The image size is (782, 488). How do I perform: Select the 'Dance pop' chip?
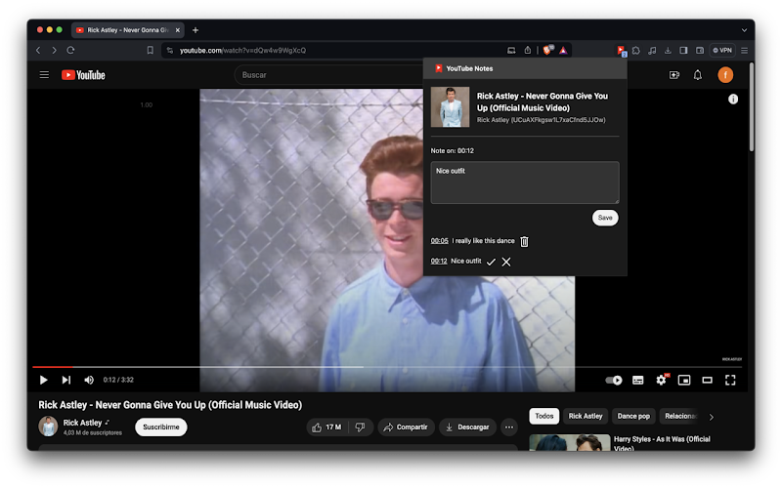coord(633,417)
